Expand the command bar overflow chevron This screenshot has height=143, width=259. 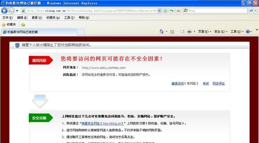click(257, 30)
